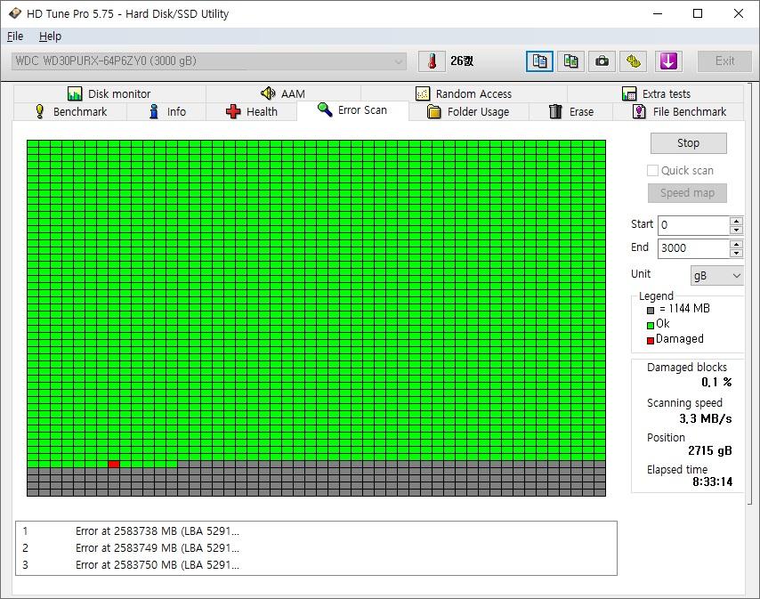Copy info to clipboard toolbar icon

(539, 61)
